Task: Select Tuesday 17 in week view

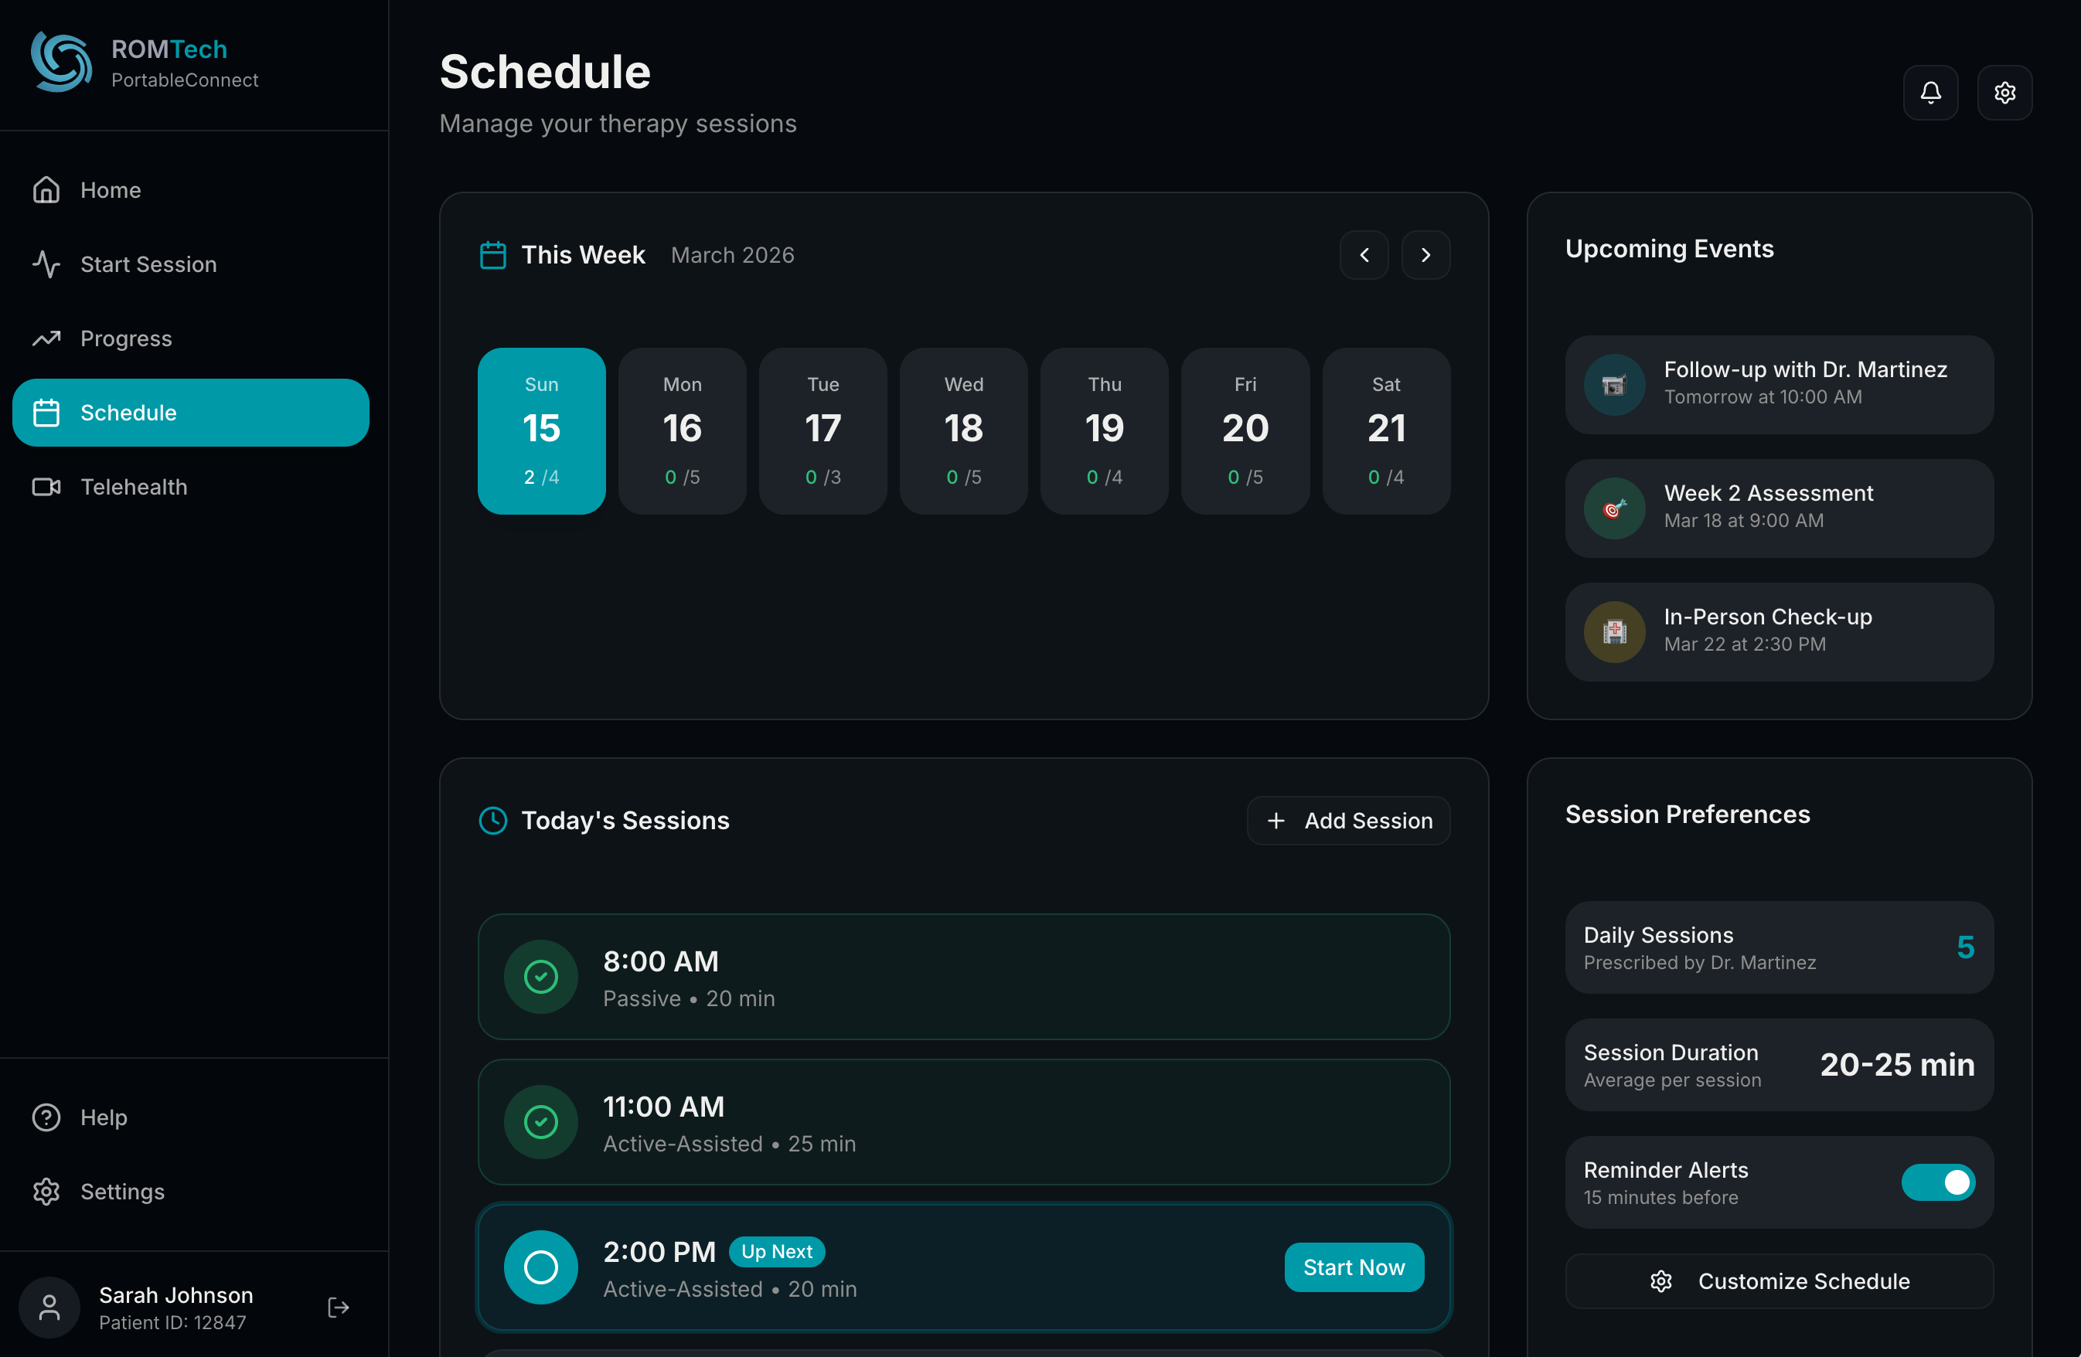Action: pyautogui.click(x=823, y=431)
